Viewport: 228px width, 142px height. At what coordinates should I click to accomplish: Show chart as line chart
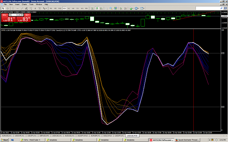101,8
